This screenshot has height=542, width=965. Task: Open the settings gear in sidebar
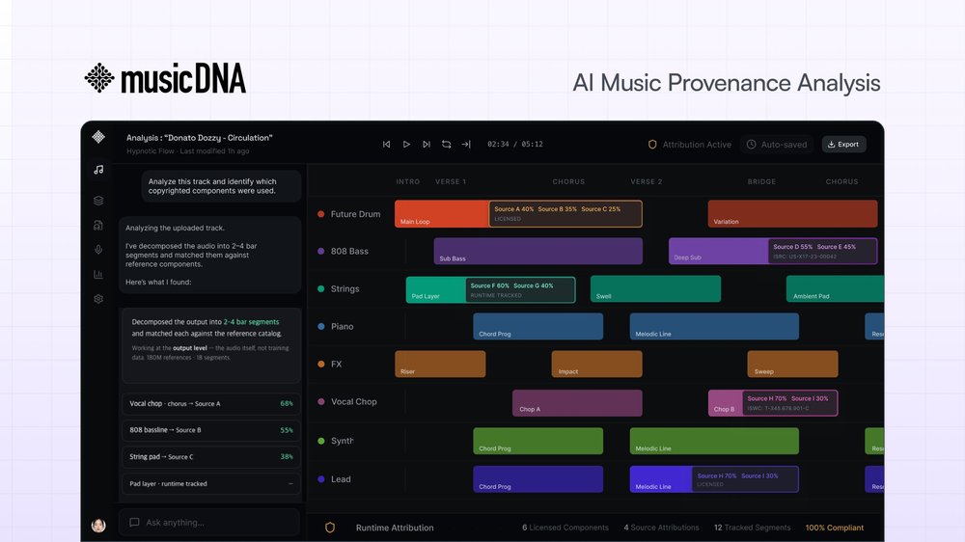point(98,299)
